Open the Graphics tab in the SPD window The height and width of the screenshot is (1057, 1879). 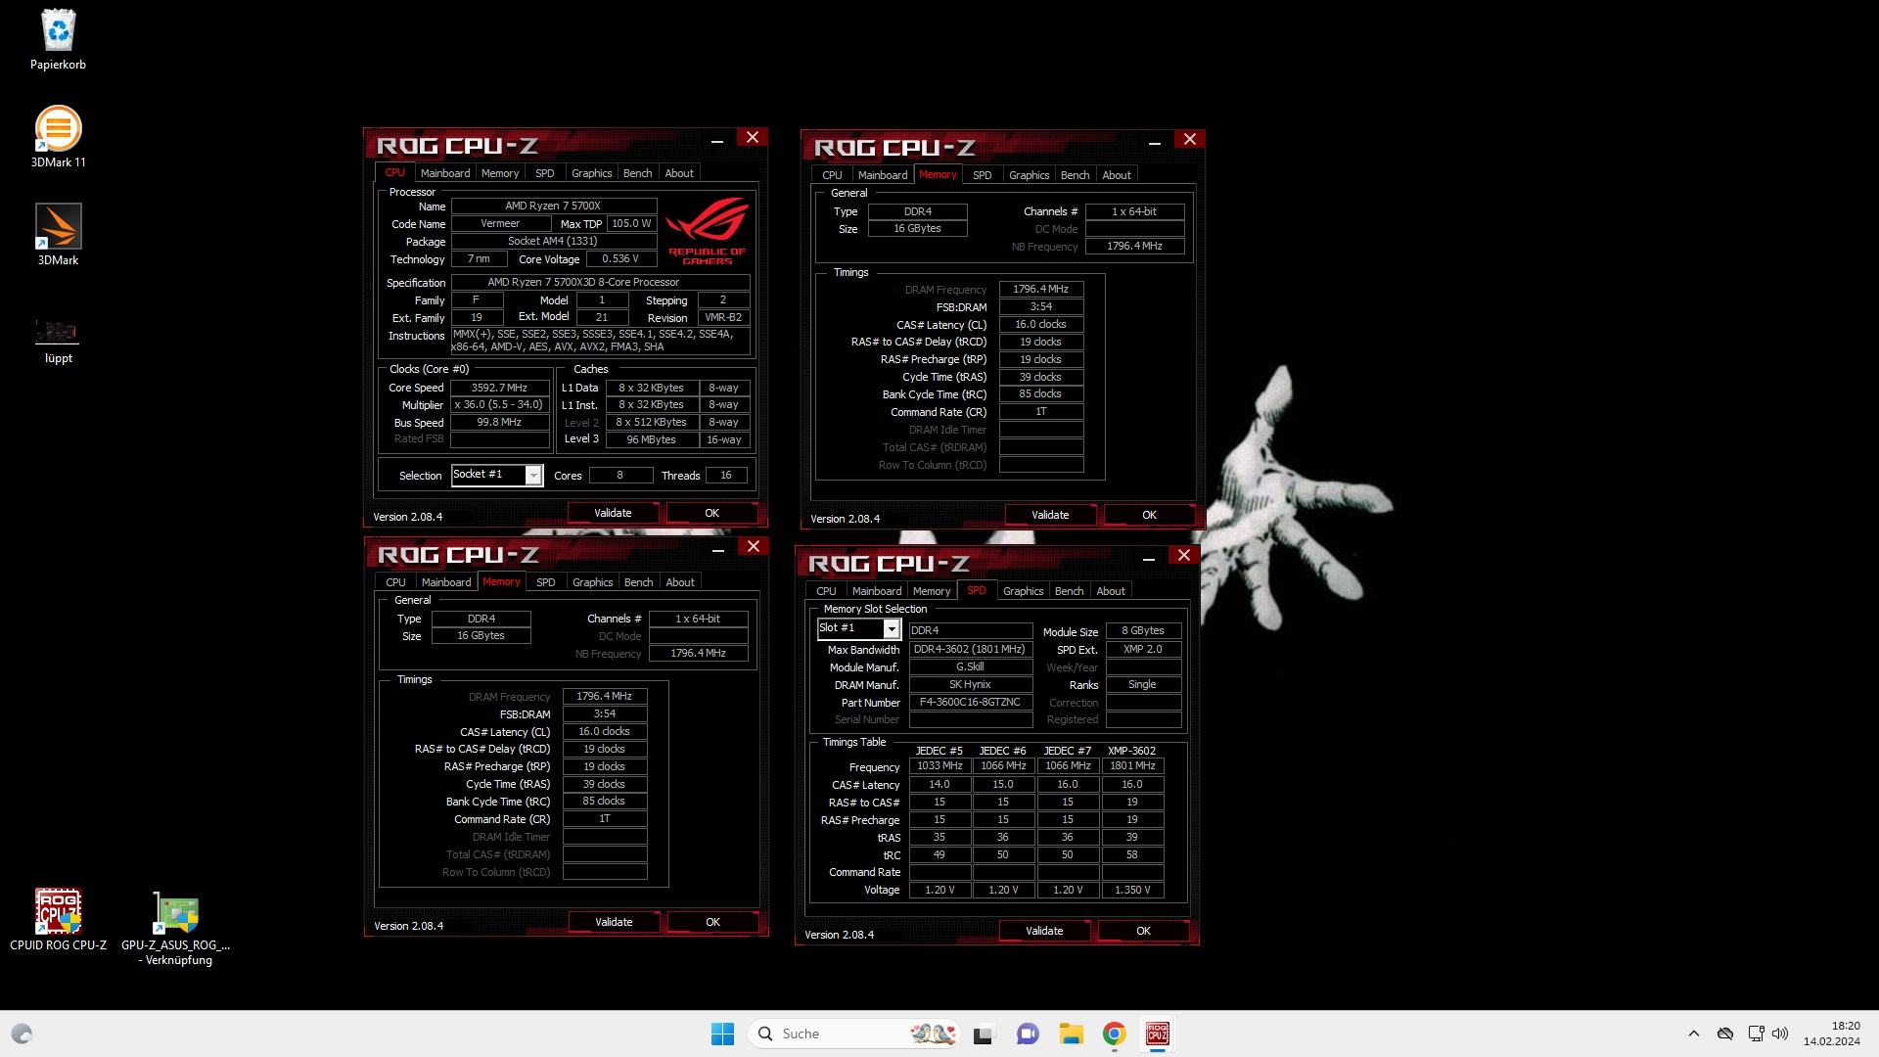point(1024,591)
